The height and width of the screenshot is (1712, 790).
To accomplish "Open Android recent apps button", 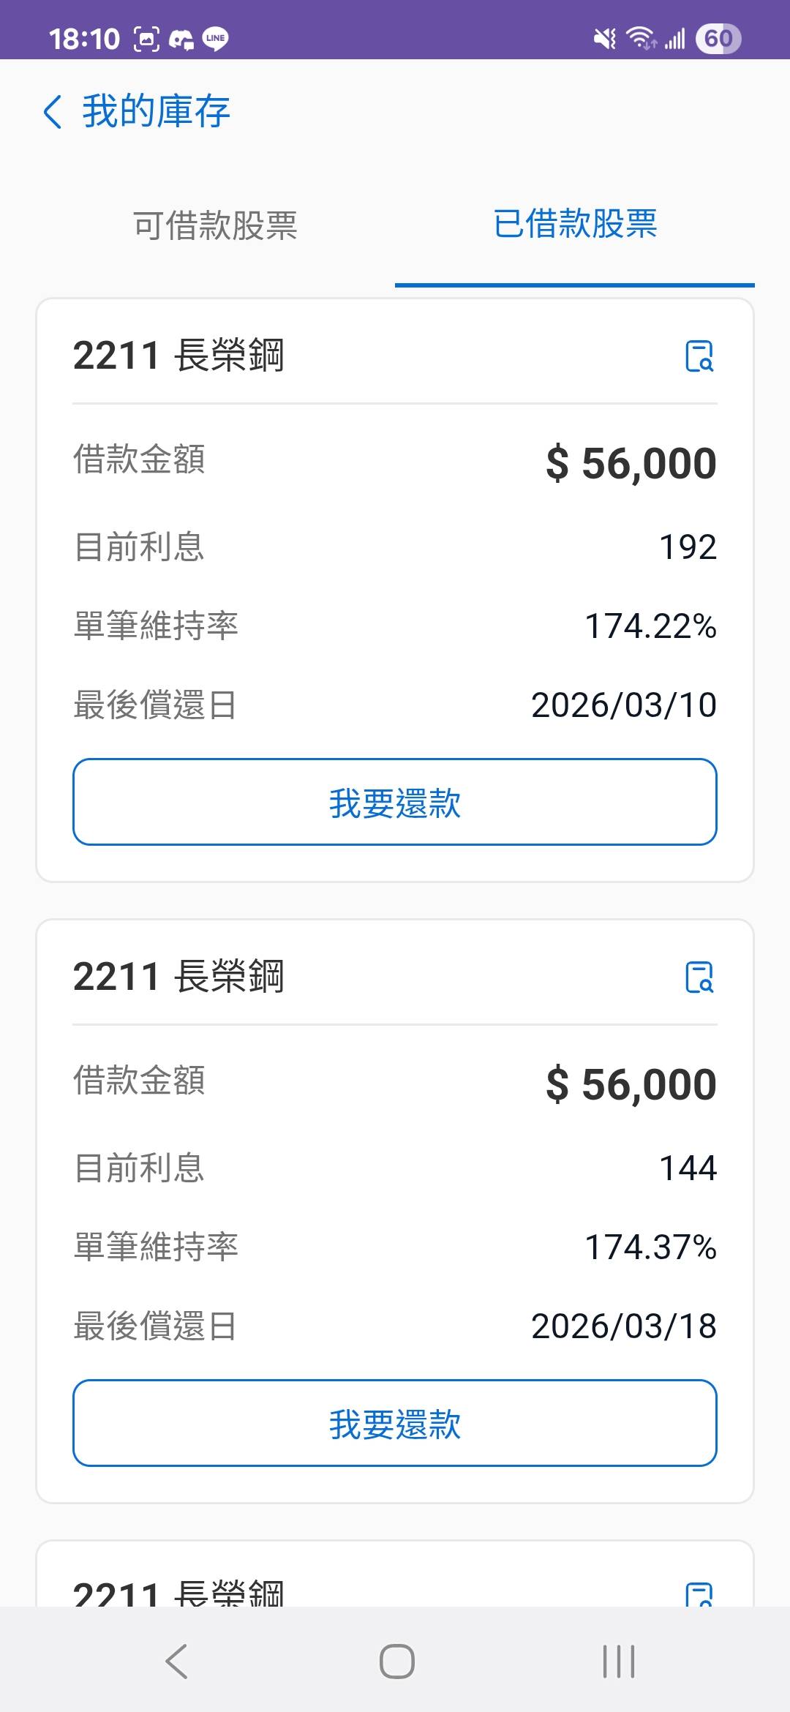I will point(618,1661).
